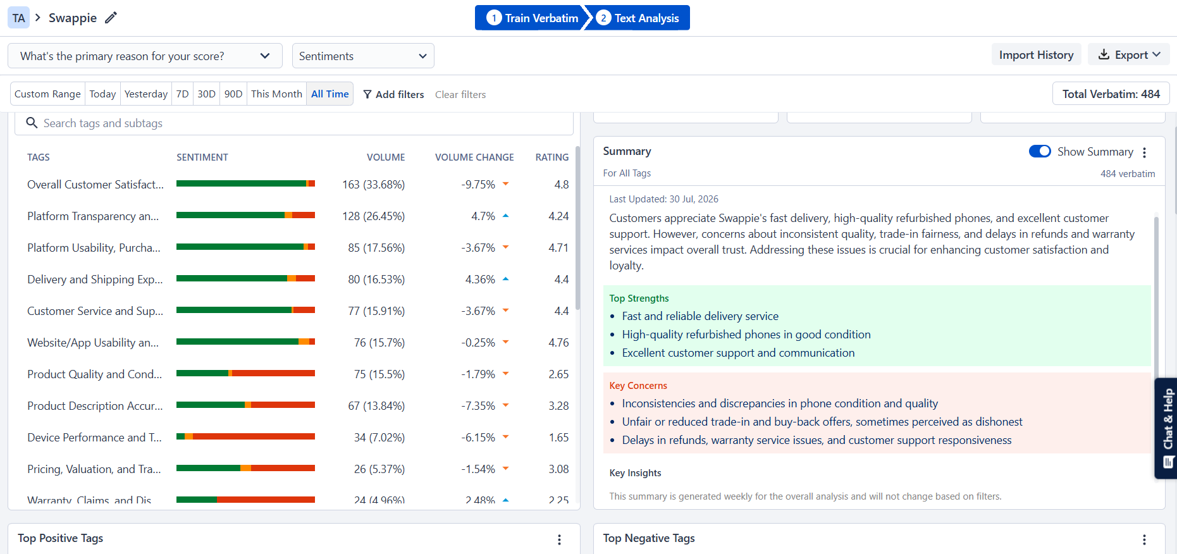Open the Chat & Help side widget
Screen dimensions: 1177x554
coord(1167,428)
